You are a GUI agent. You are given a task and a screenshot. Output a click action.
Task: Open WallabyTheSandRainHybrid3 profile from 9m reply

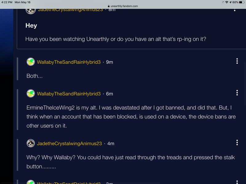[x=69, y=62]
